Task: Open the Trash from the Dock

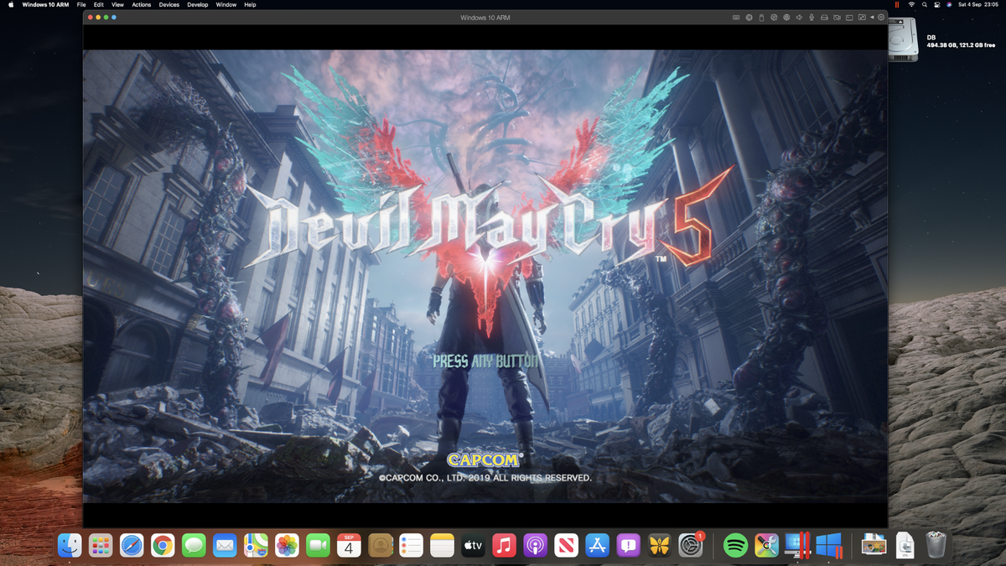Action: click(x=936, y=546)
